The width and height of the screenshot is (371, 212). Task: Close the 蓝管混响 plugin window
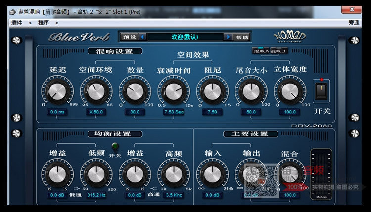(352, 10)
